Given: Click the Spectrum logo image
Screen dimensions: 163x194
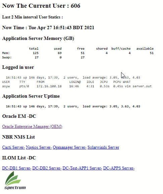Looking at the screenshot, I should point(15,180).
